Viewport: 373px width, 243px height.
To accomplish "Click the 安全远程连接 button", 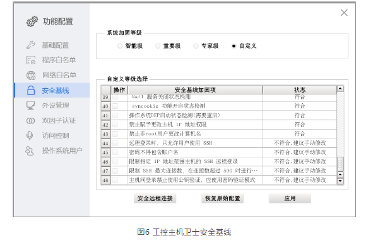I will (155, 198).
